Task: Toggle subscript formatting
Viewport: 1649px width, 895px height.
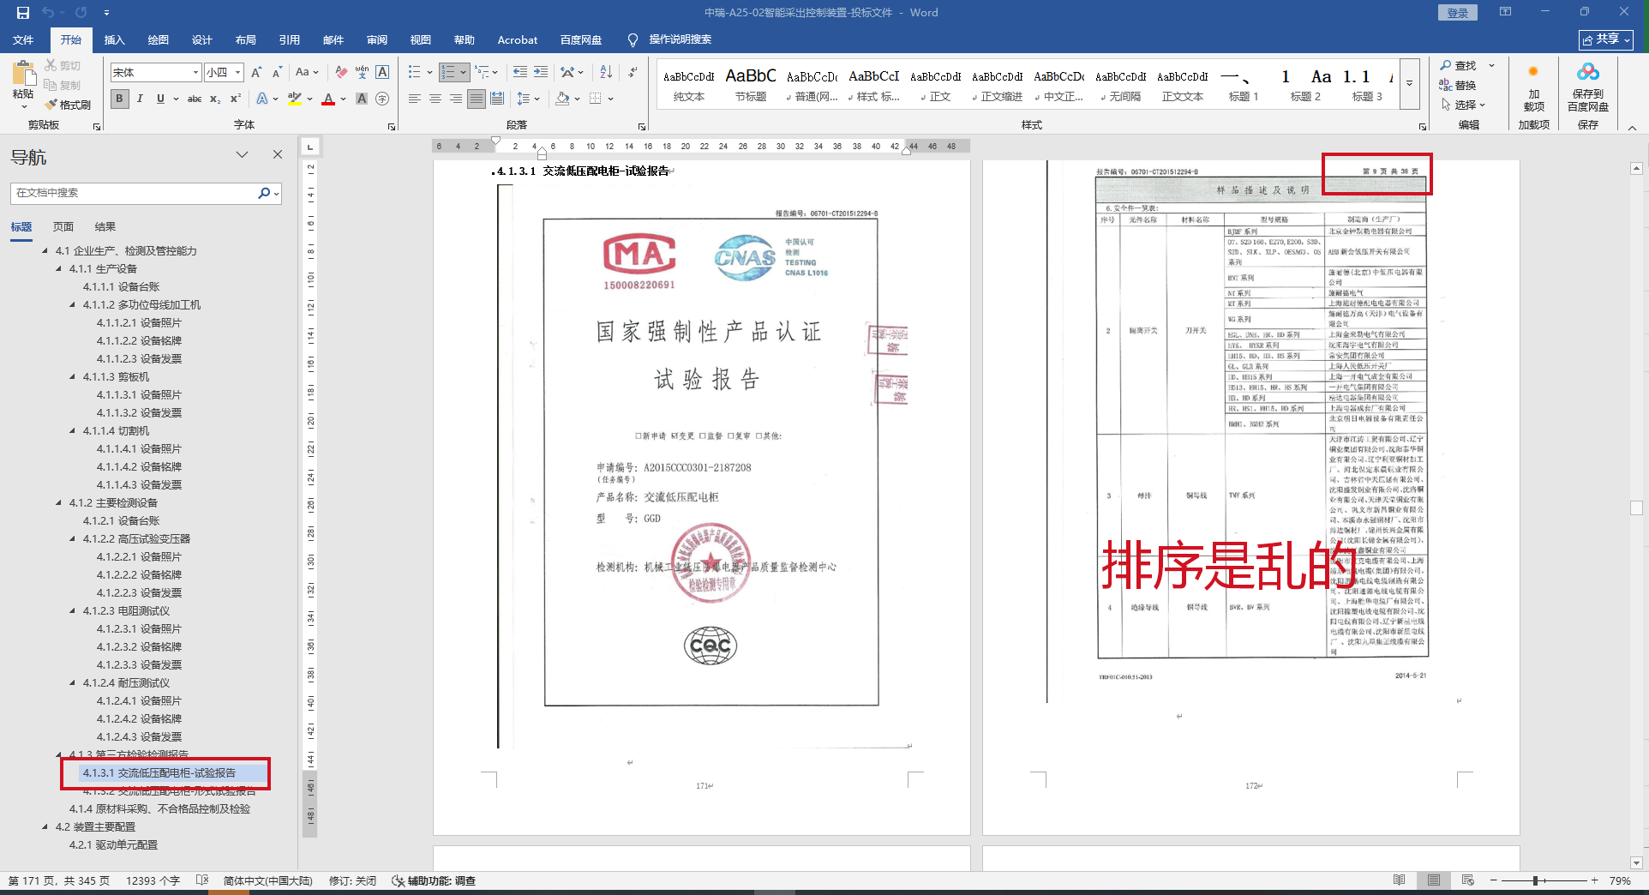Action: click(215, 99)
